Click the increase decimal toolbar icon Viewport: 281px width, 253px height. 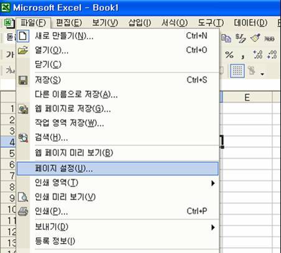coord(258,55)
